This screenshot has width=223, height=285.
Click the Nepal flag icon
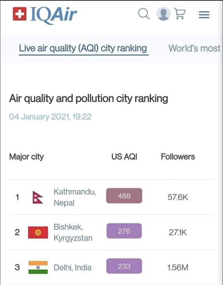[x=38, y=197]
